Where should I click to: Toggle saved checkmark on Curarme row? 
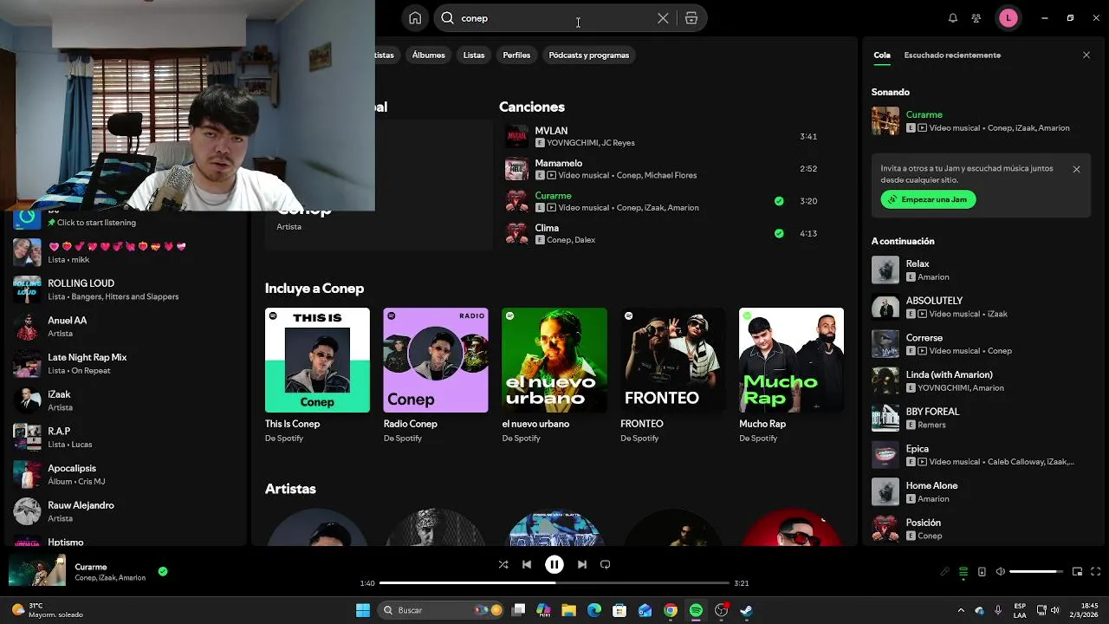[779, 201]
